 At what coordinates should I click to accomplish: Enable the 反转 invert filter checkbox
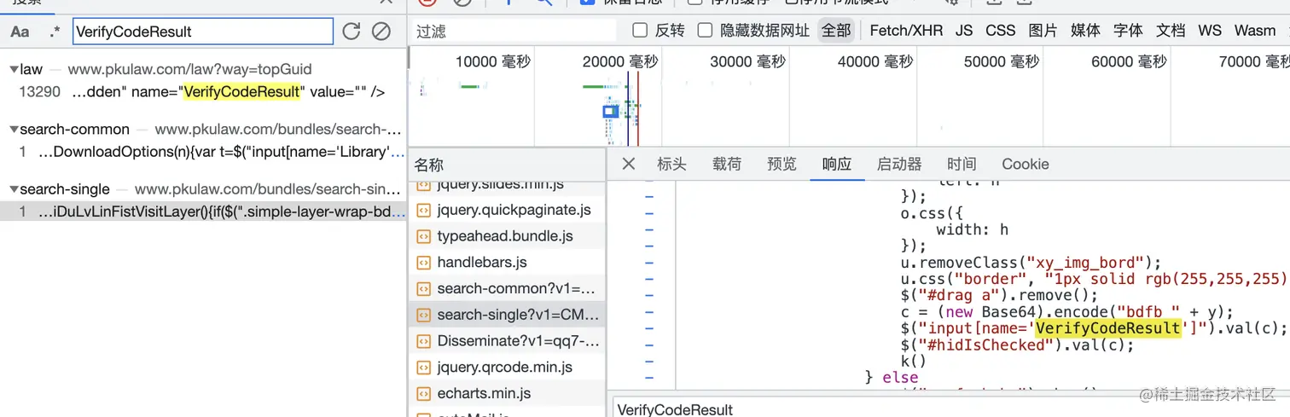pyautogui.click(x=640, y=31)
